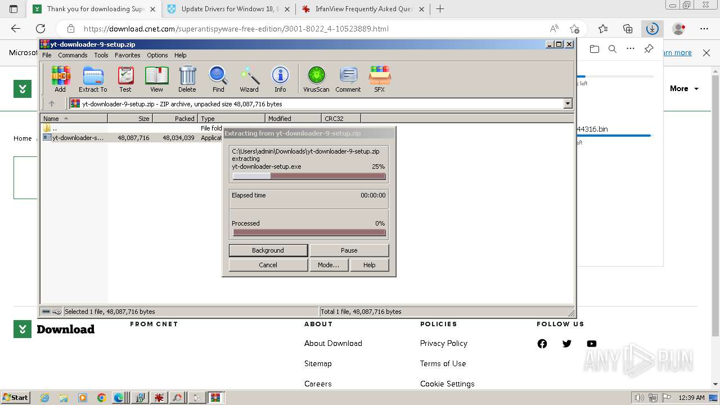720x405 pixels.
Task: Visit CNET YouTube channel icon
Action: click(x=592, y=344)
